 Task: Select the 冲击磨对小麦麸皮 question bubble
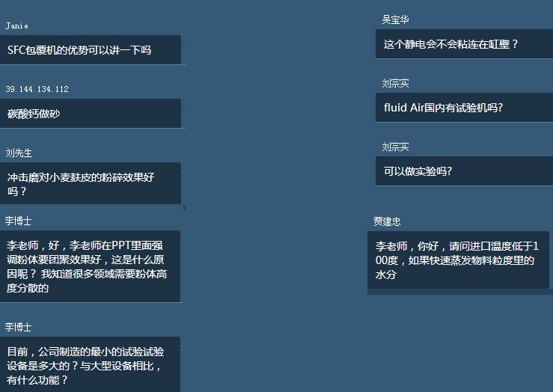click(x=90, y=184)
